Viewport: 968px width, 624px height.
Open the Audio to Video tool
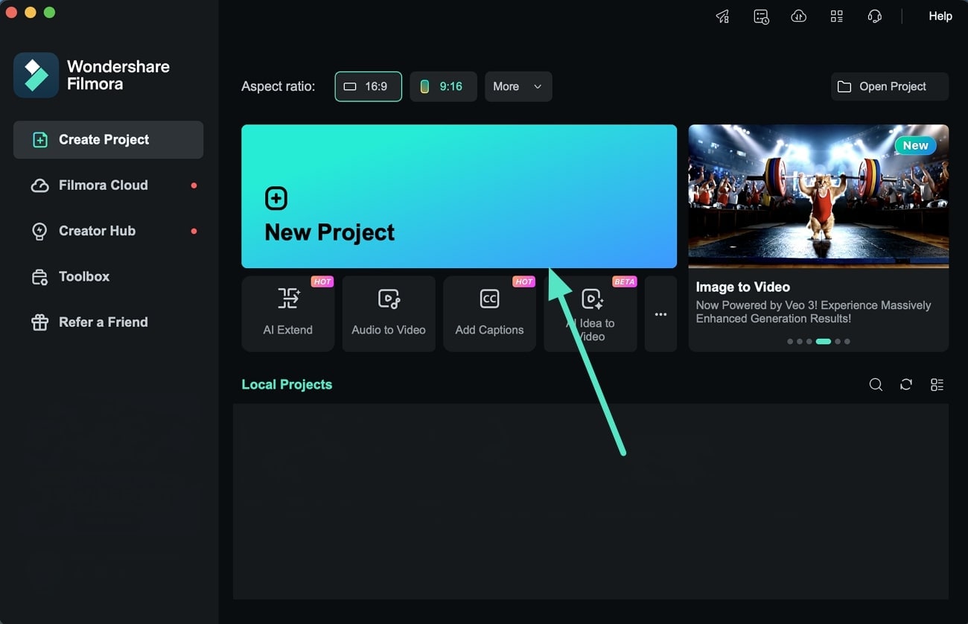tap(388, 313)
